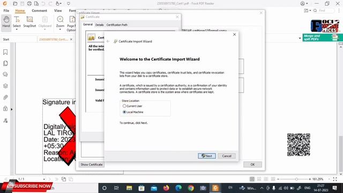Viewport: 343px width, 193px height.
Task: Open the Attachments paperclip panel
Action: [5, 97]
